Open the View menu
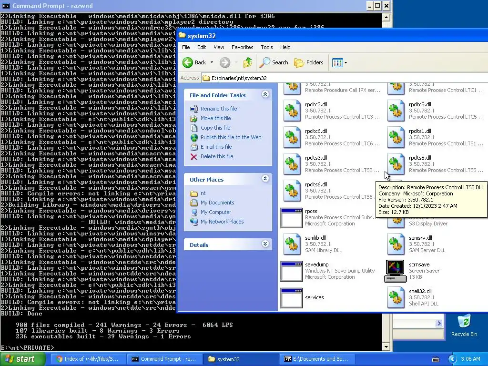 coord(219,47)
